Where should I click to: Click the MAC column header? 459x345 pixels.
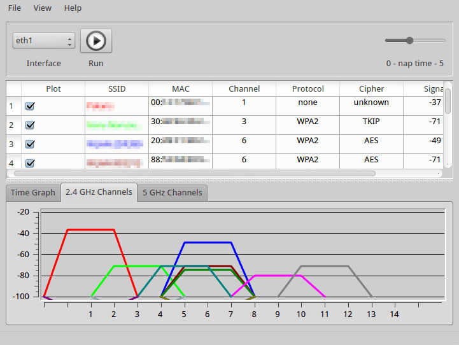pyautogui.click(x=181, y=89)
